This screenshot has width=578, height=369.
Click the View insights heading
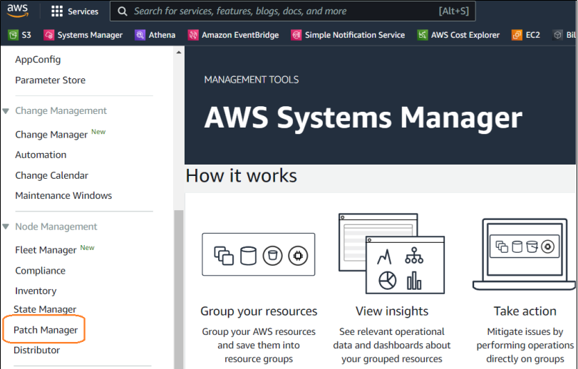(x=392, y=311)
